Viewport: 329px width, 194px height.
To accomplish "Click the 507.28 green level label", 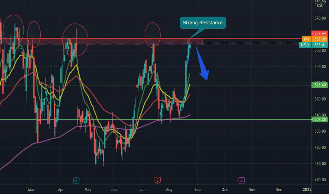I will (x=319, y=119).
